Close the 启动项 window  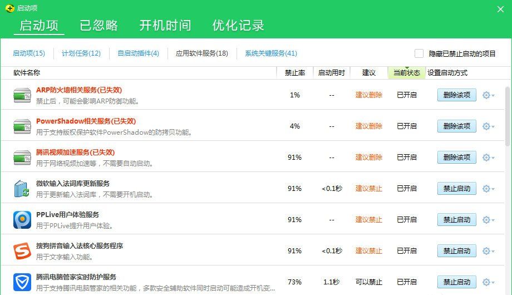coord(500,9)
